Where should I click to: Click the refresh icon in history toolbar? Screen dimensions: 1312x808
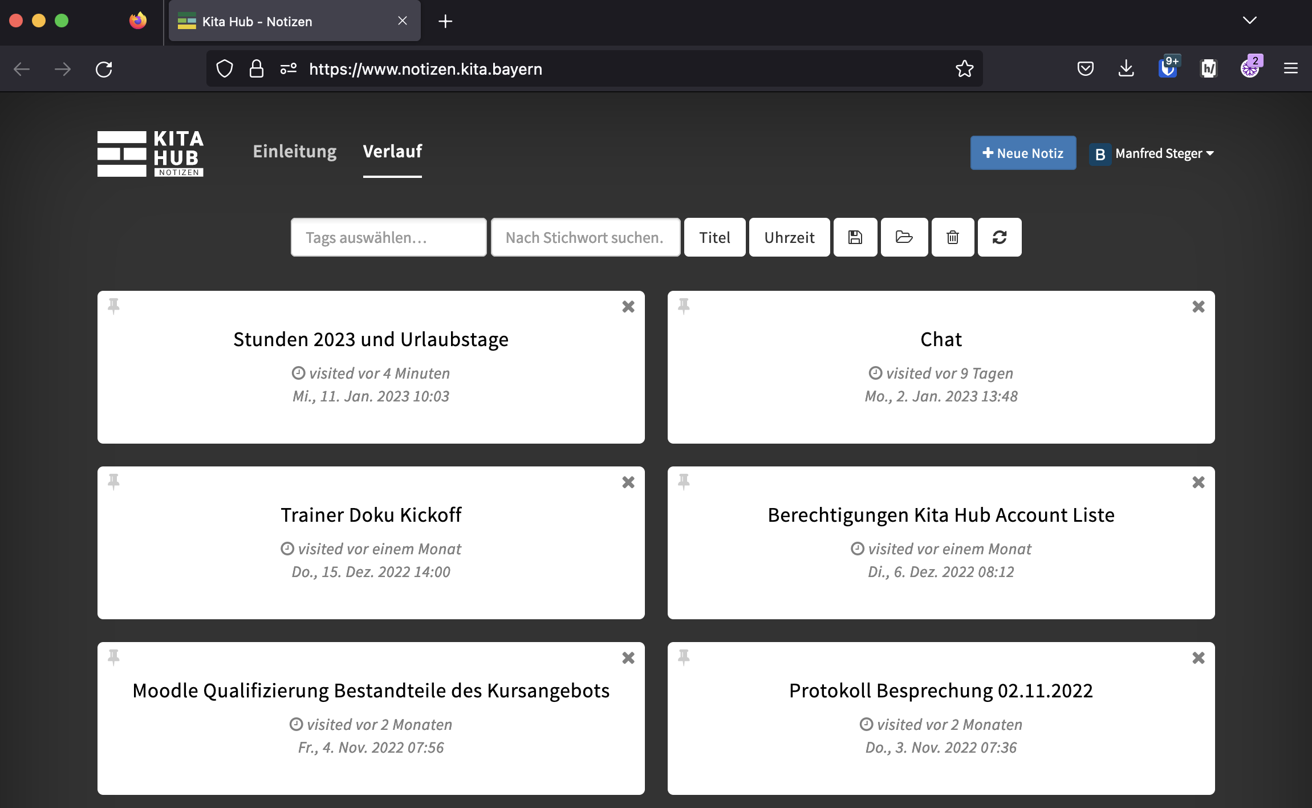999,237
